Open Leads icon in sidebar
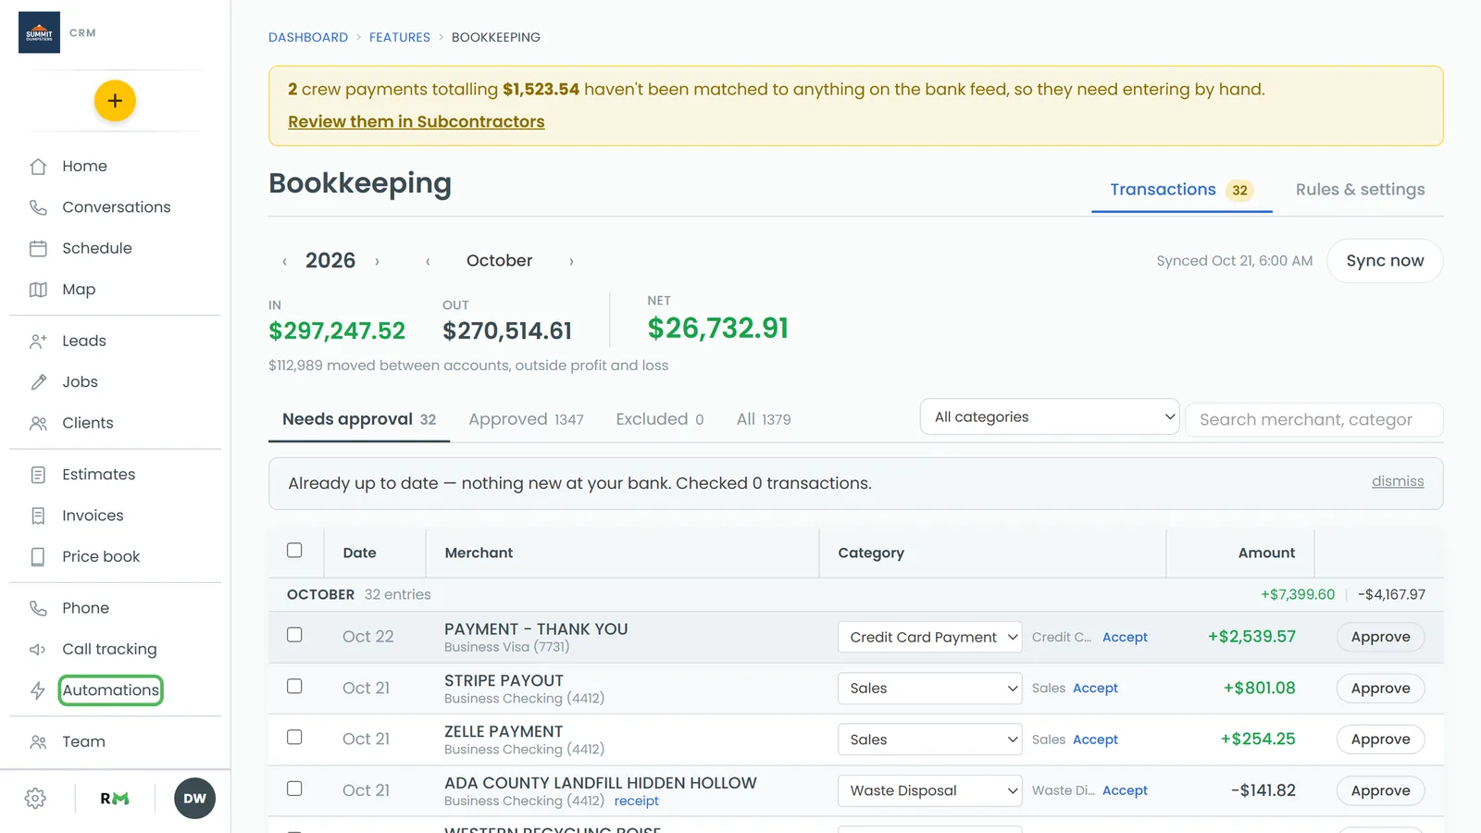This screenshot has width=1481, height=833. tap(38, 341)
